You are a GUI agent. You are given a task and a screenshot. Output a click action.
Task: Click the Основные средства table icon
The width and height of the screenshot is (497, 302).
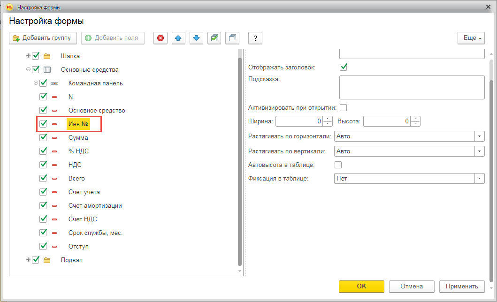(x=47, y=70)
